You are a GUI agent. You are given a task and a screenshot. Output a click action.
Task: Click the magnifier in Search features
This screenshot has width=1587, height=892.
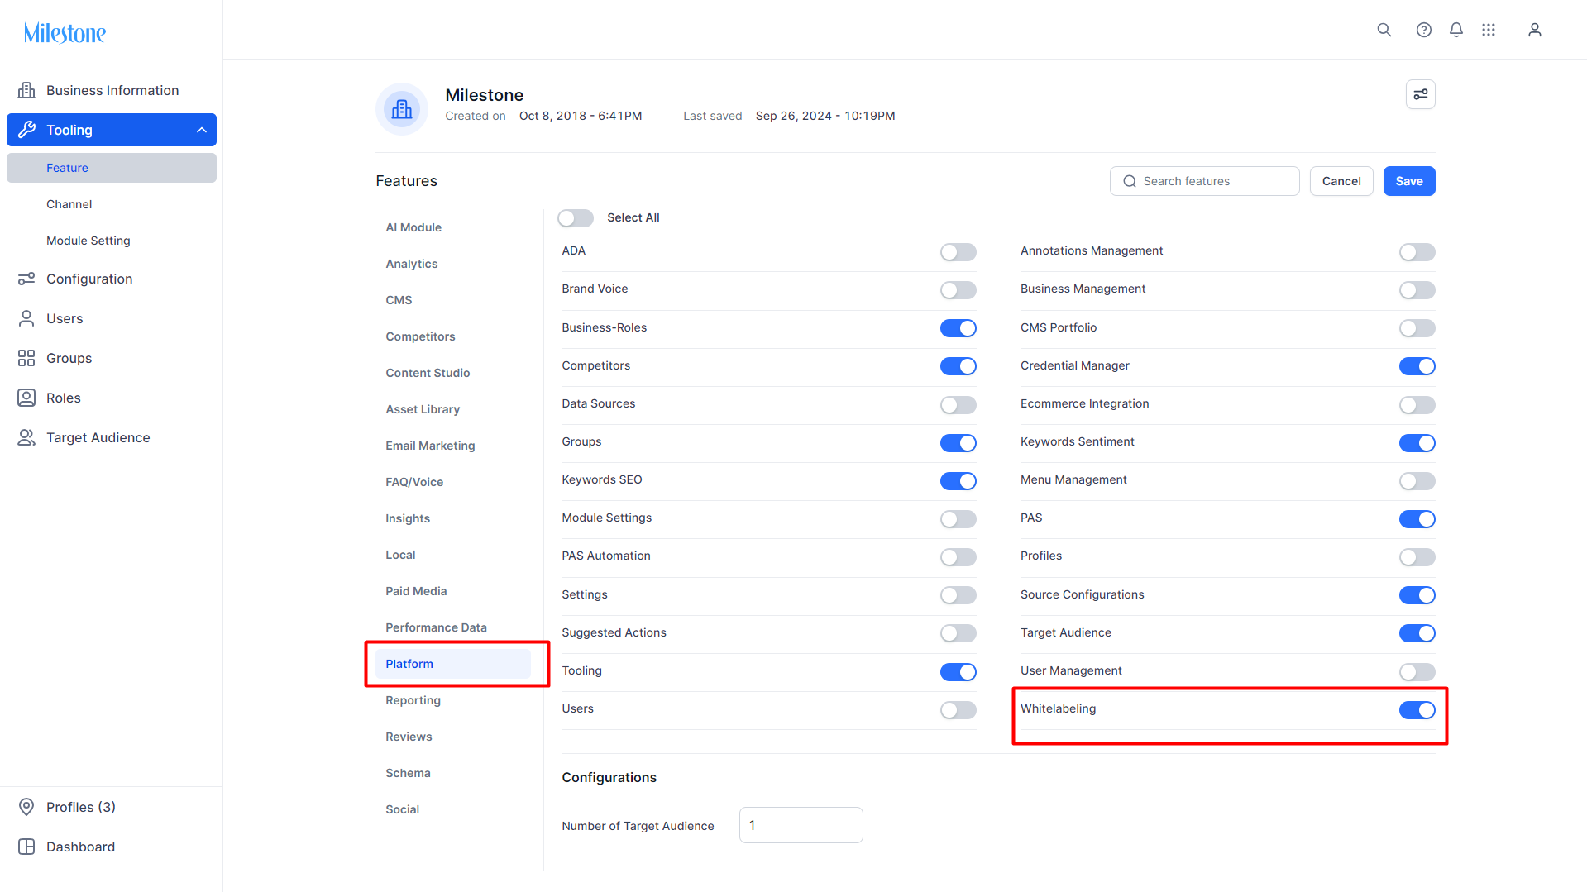pyautogui.click(x=1130, y=181)
